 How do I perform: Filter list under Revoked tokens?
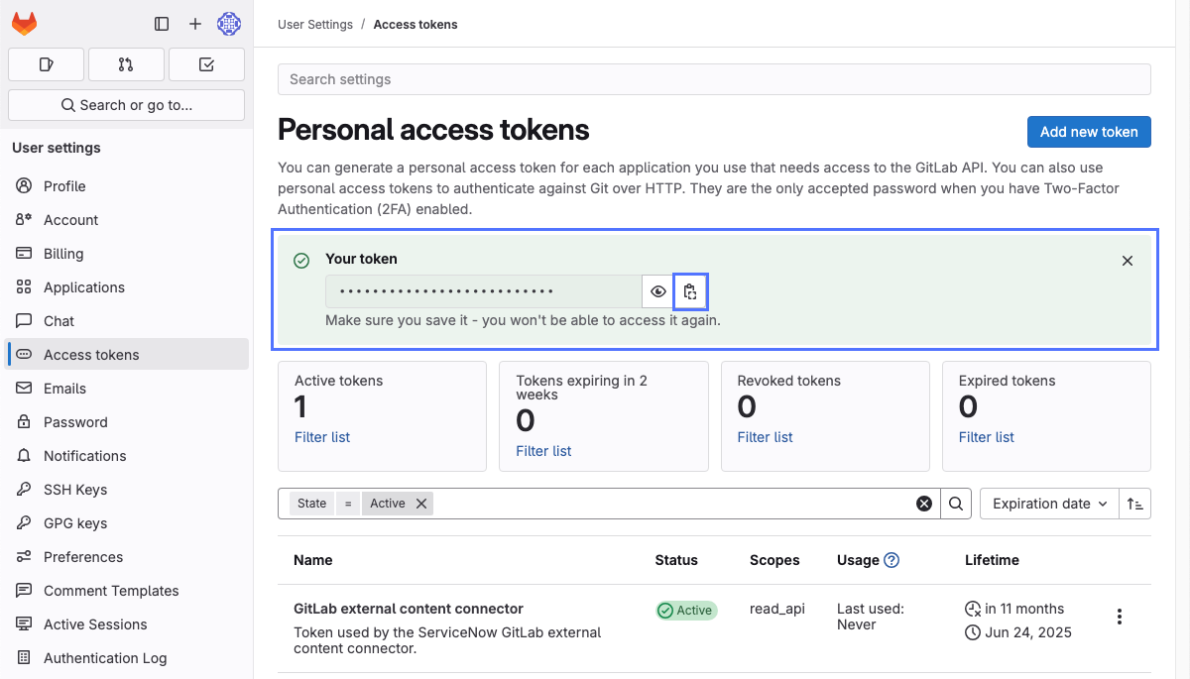pos(766,437)
